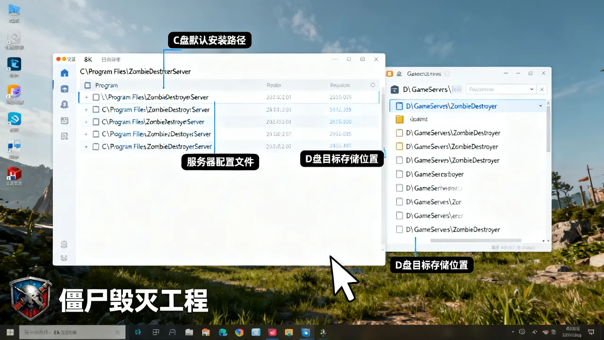Screen dimensions: 604x340
Task: Open the 8K tab in left window title bar
Action: point(88,59)
